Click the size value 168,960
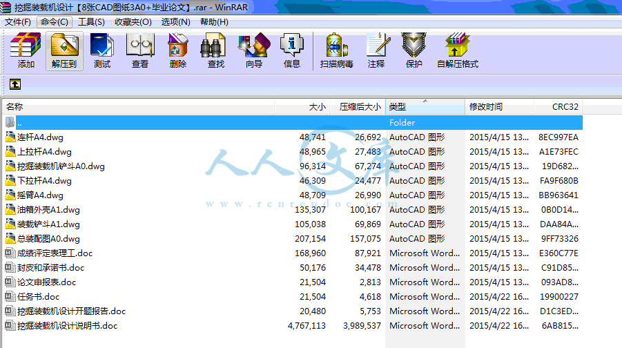 pos(310,253)
